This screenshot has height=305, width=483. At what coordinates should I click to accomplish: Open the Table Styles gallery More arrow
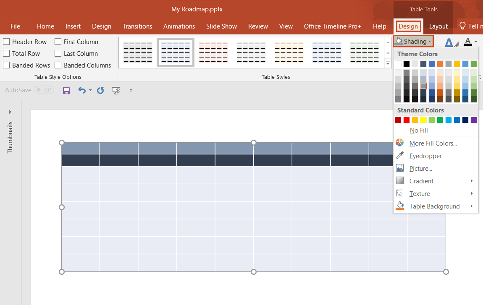388,63
